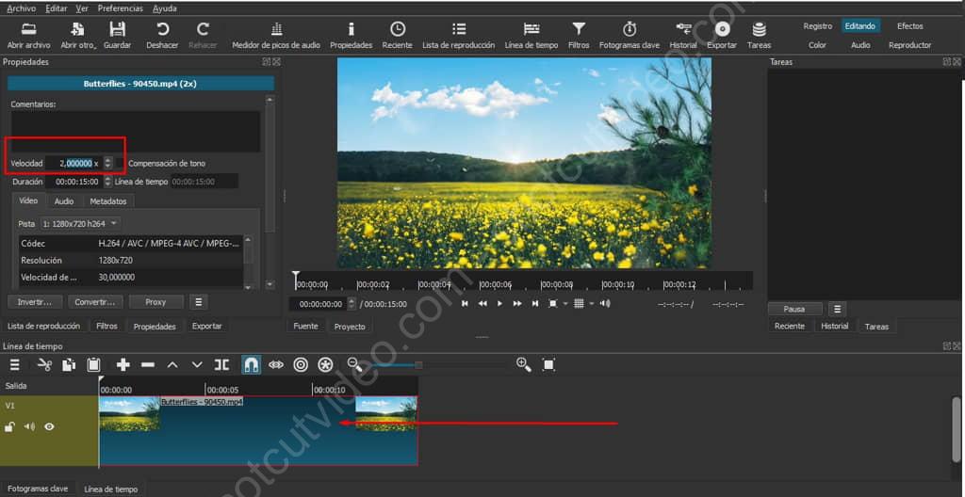
Task: Switch to the Metadatos tab
Action: [x=108, y=201]
